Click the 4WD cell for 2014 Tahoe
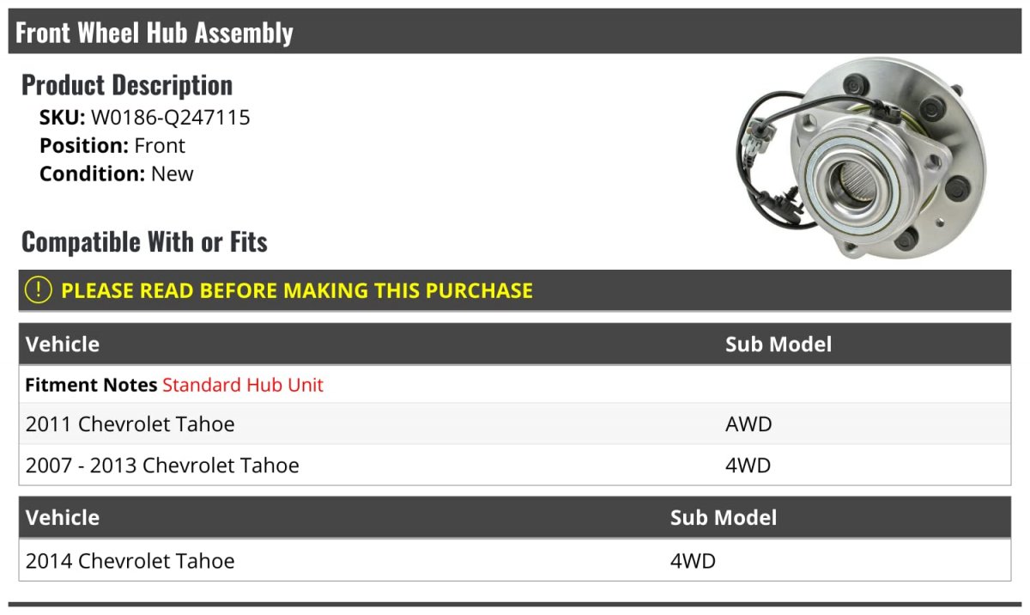Viewport: 1030px width, 615px height. [693, 561]
